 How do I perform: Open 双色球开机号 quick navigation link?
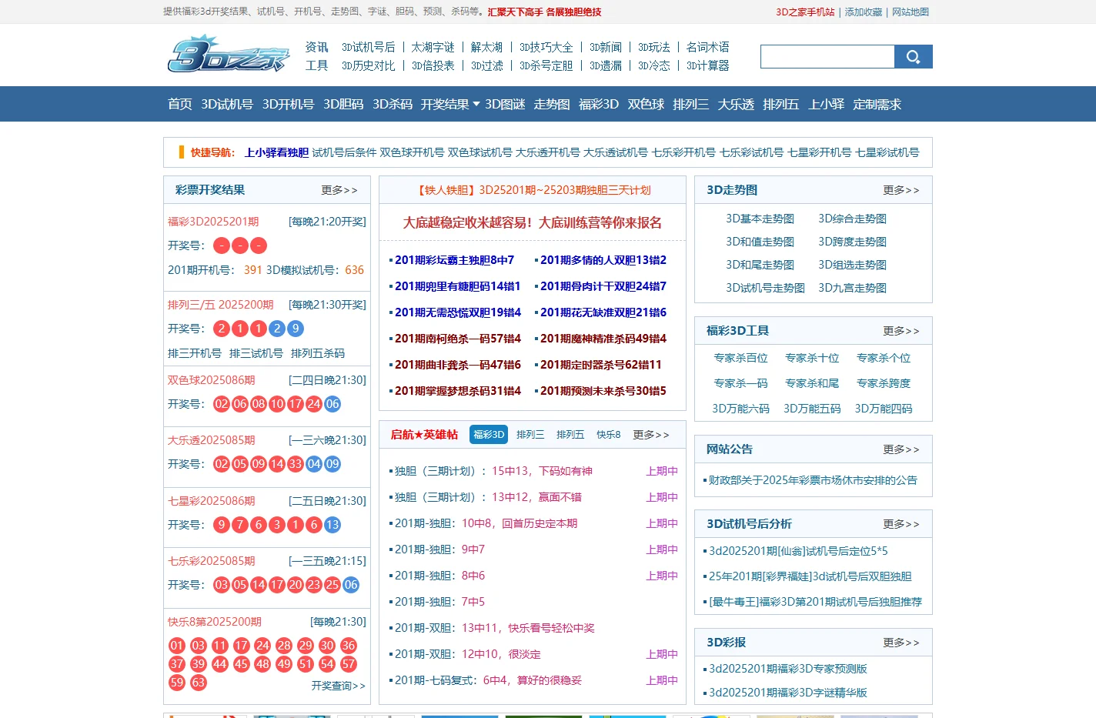tap(412, 152)
